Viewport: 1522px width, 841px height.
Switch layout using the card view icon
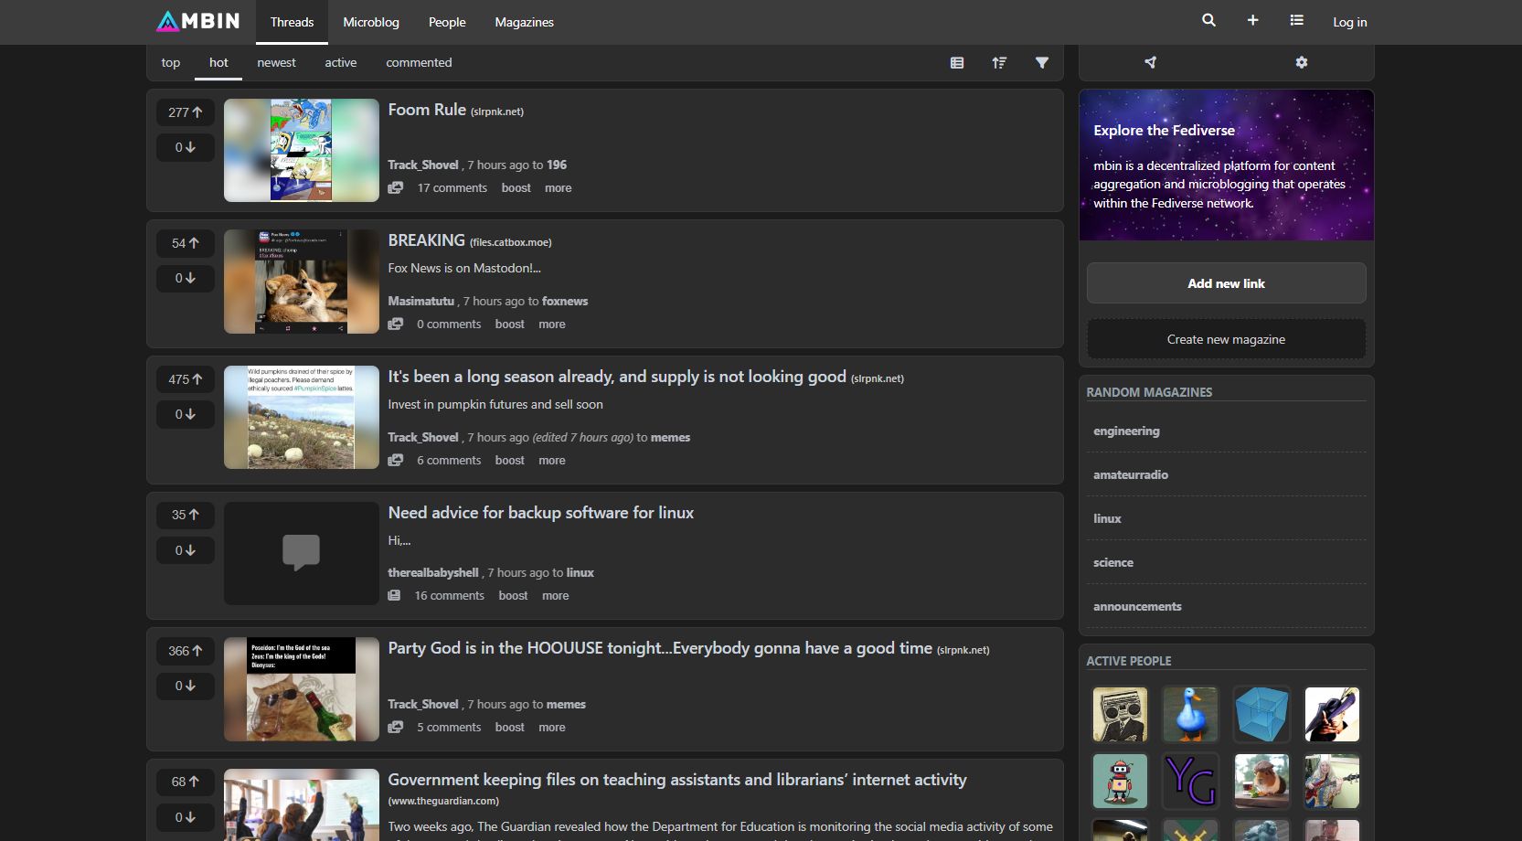pyautogui.click(x=956, y=62)
